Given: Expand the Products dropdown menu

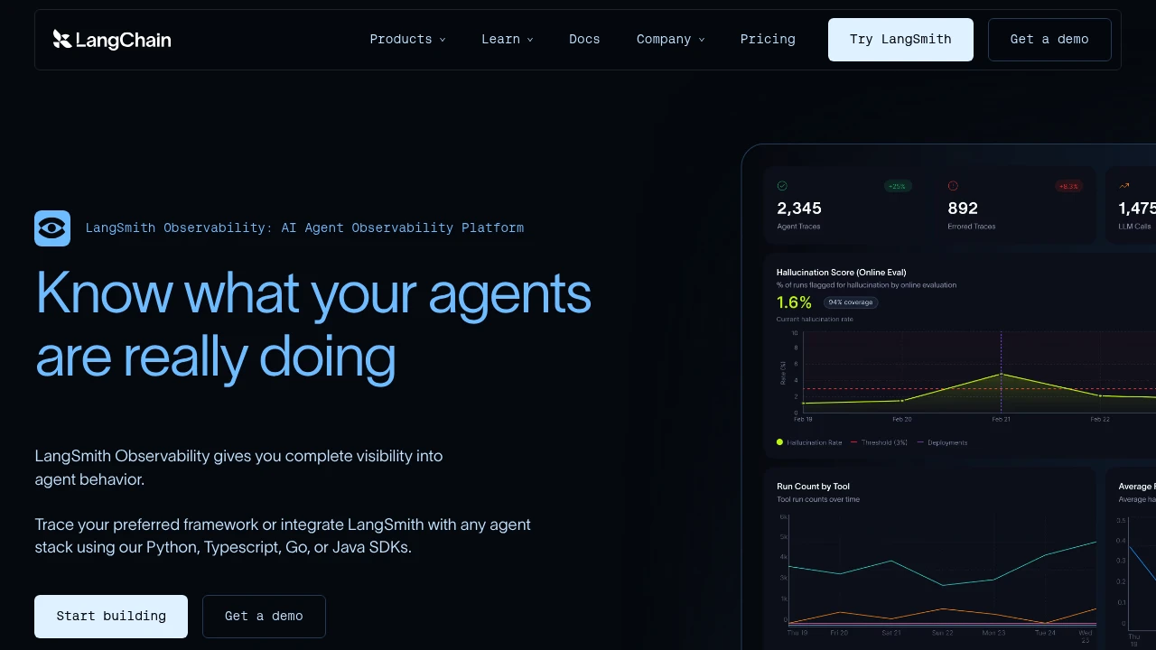Looking at the screenshot, I should [x=407, y=40].
